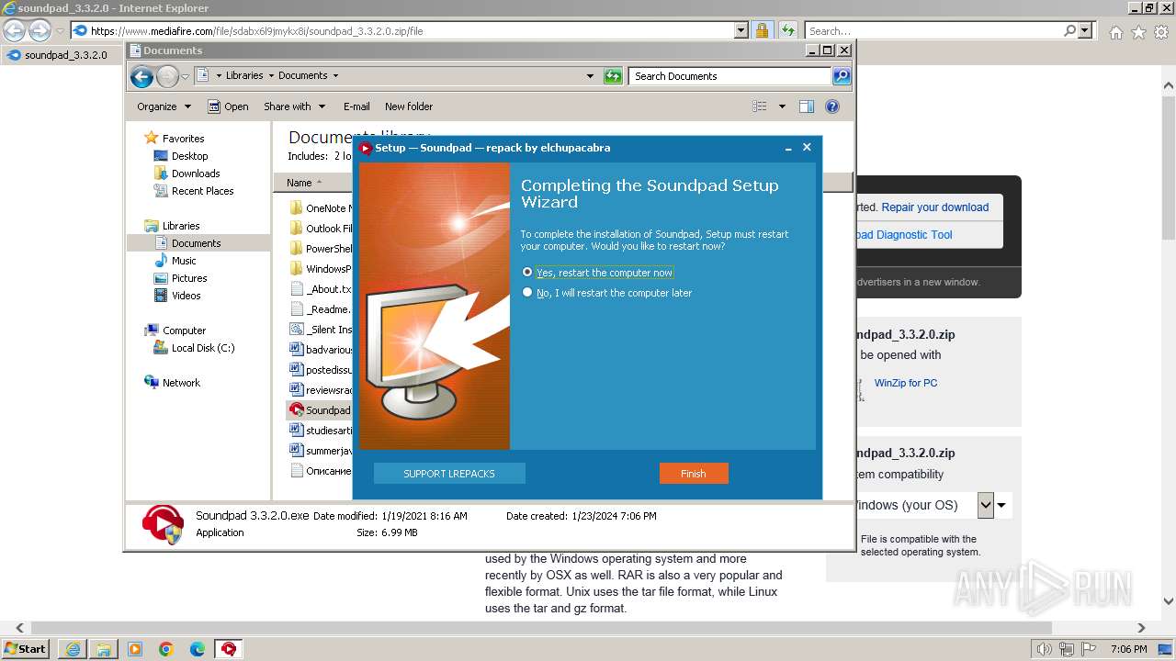Select the Soundpad application file in the list
Screen dimensions: 1176x661
click(x=319, y=410)
